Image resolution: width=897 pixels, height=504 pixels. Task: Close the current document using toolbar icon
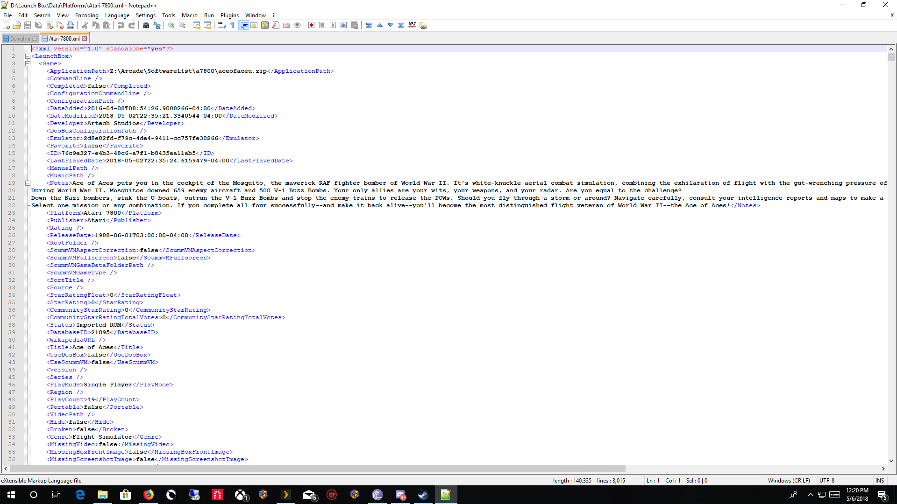[49, 25]
